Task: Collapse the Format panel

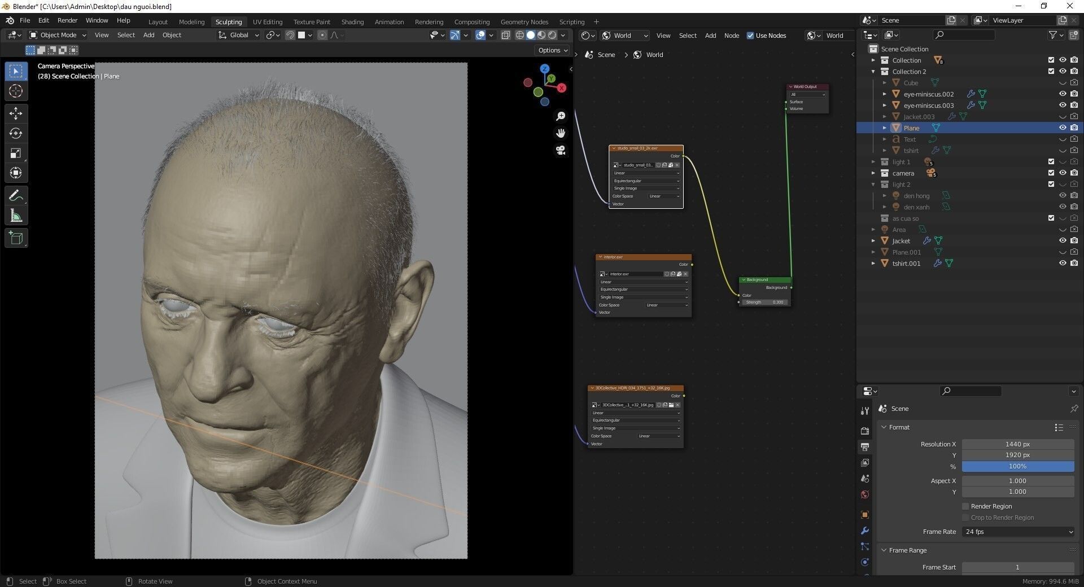Action: pos(884,427)
